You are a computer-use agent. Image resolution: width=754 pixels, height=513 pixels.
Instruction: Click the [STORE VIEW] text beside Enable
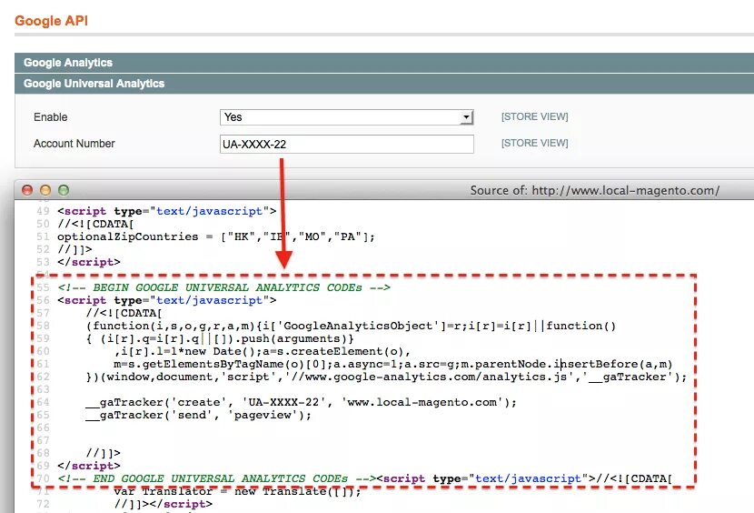pos(535,116)
